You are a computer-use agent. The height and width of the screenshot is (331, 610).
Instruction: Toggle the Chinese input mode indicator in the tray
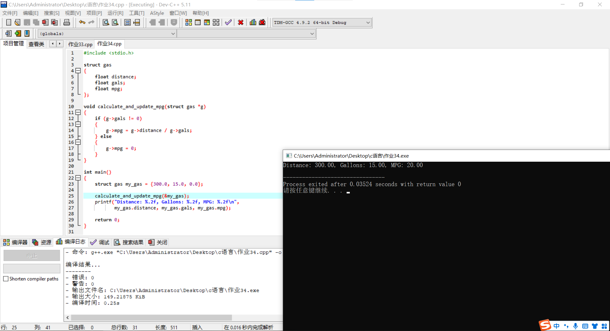coord(556,326)
